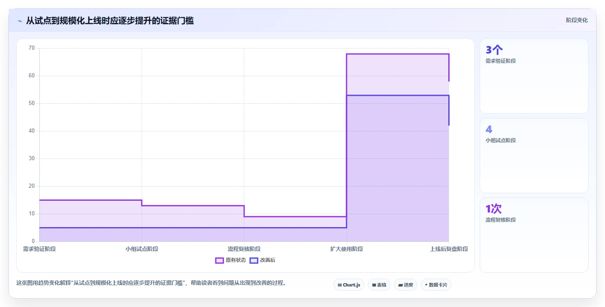The image size is (605, 307).
Task: Click the 扩大使用阶段 x-axis label
Action: (x=346, y=249)
